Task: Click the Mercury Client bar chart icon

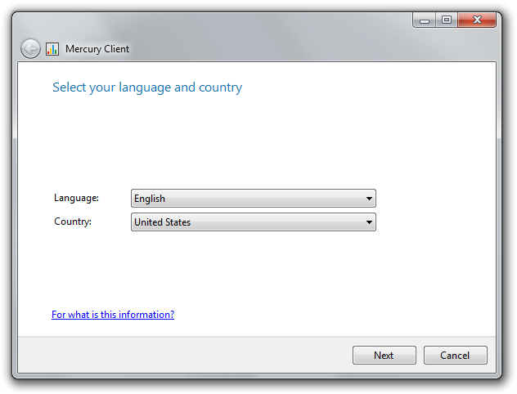Action: [x=52, y=49]
